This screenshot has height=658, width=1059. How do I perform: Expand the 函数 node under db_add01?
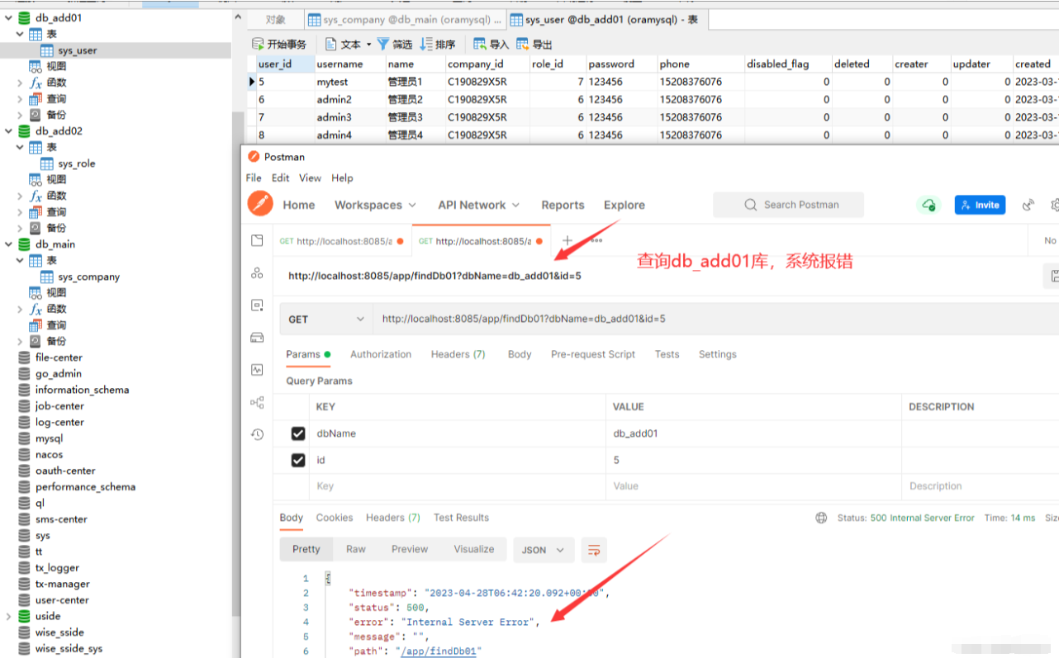tap(20, 83)
